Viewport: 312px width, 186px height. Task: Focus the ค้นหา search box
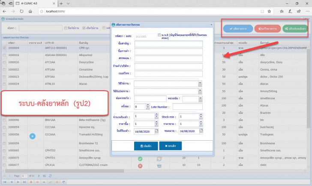point(41,28)
